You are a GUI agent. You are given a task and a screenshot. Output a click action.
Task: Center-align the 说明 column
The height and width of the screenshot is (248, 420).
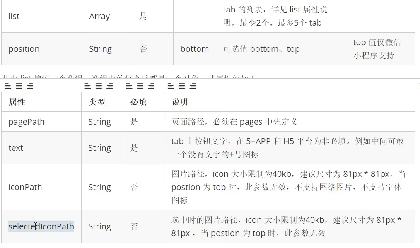click(181, 87)
